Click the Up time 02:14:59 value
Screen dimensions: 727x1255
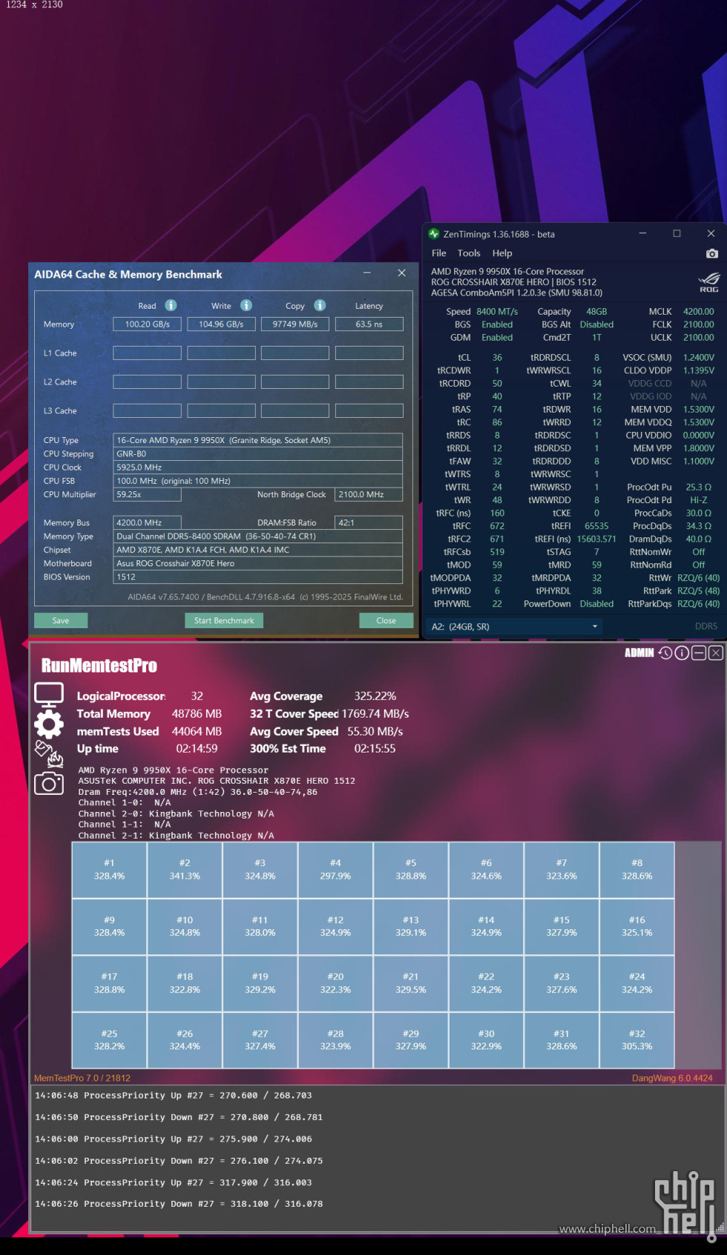tap(197, 749)
